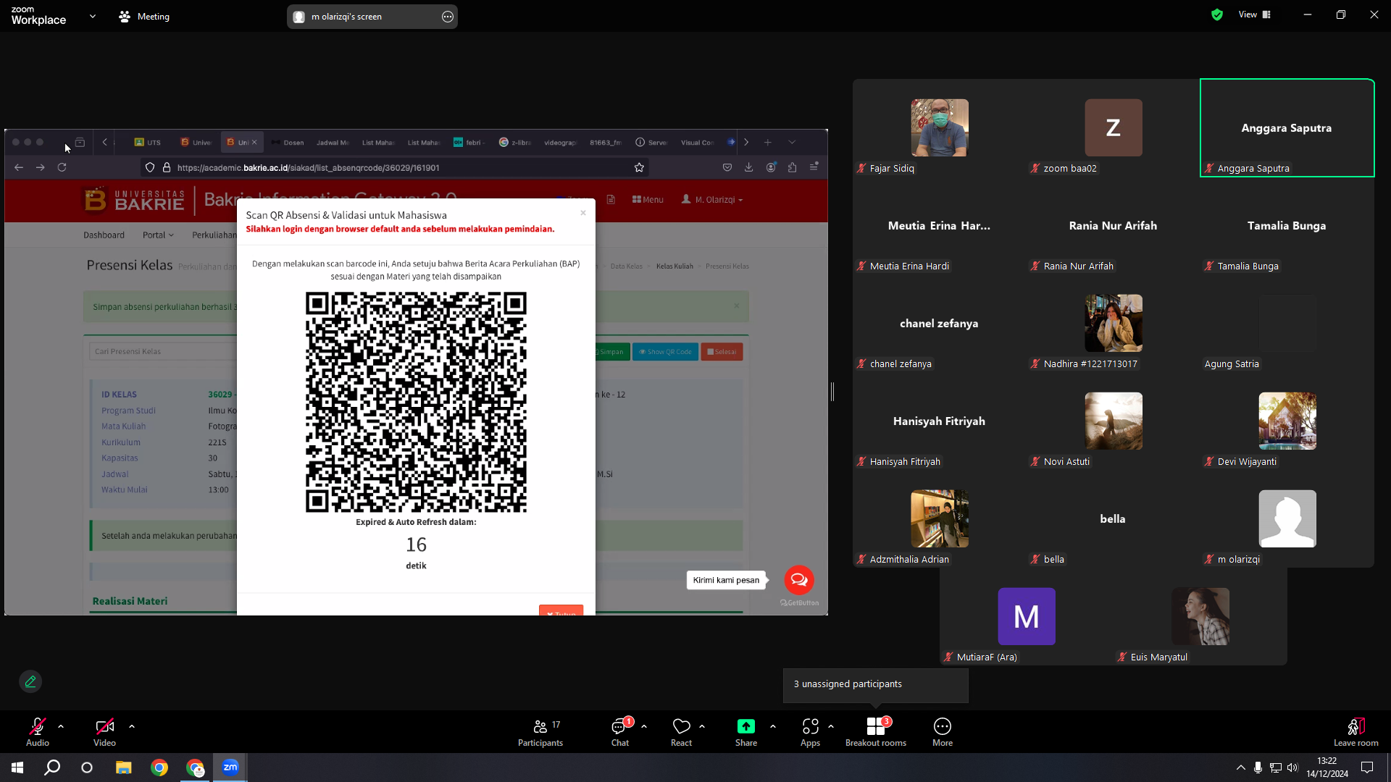Show hidden system tray icons
This screenshot has width=1391, height=782.
(1241, 768)
